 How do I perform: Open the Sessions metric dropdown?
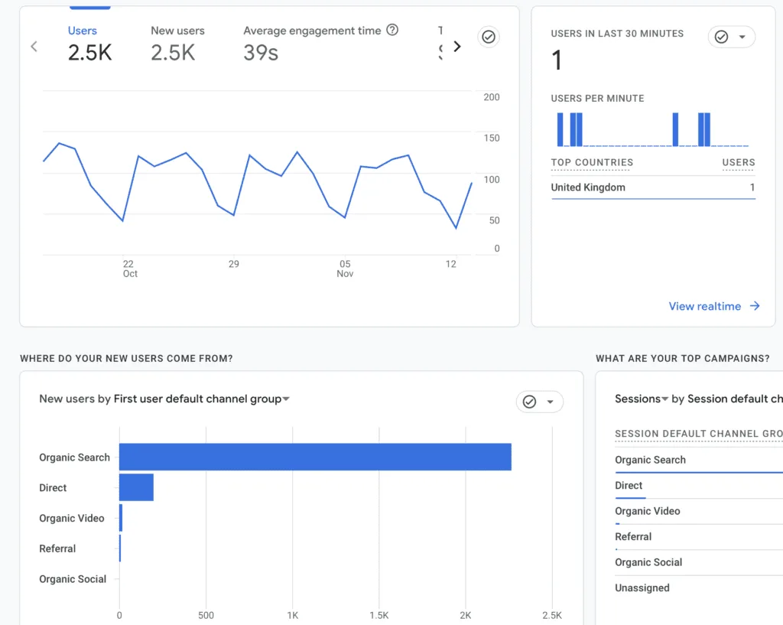pos(642,399)
